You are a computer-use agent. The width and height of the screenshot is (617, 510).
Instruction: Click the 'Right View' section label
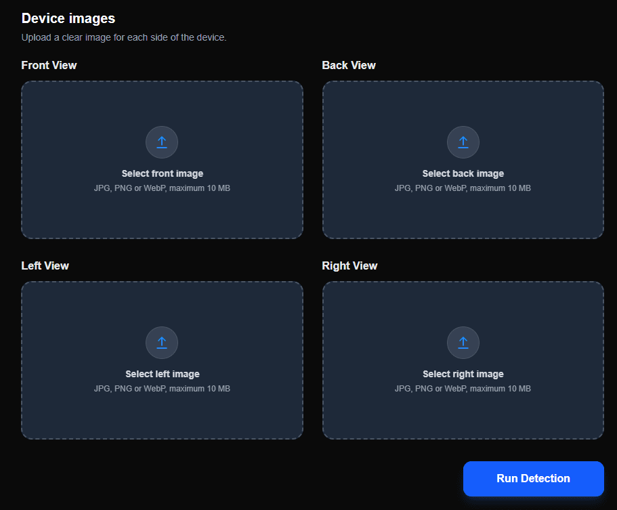click(349, 265)
